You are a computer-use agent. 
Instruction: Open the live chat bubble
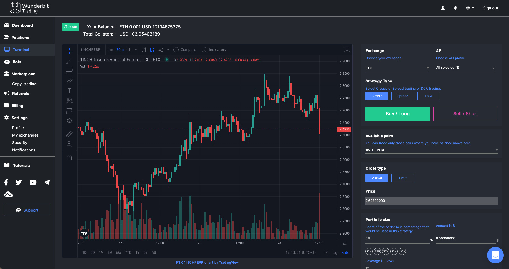(495, 255)
